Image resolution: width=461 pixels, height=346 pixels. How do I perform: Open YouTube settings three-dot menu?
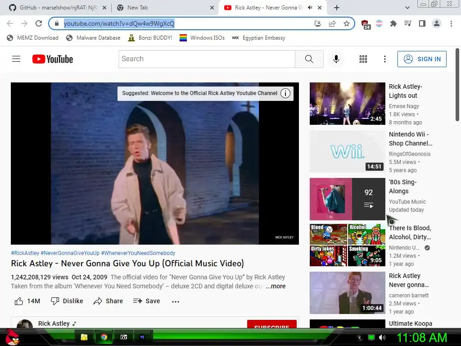(x=384, y=59)
